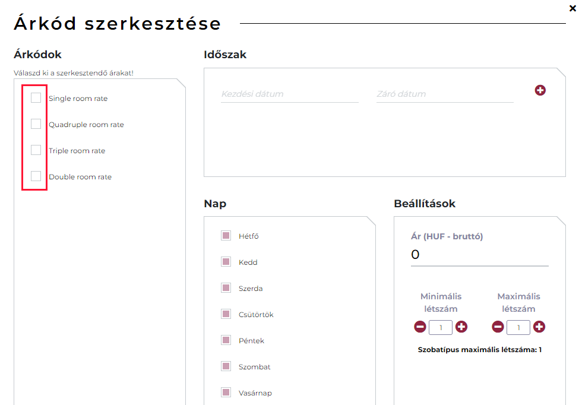Screen dimensions: 579x405
Task: Tick the Double room rate checkbox
Action: coord(36,176)
